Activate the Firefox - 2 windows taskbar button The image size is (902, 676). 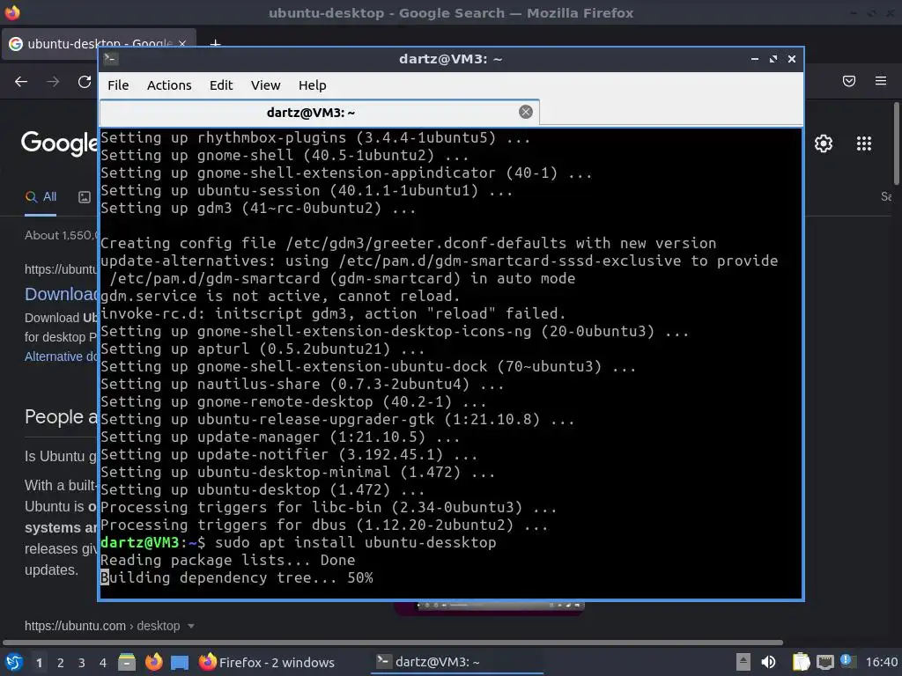[x=267, y=662]
